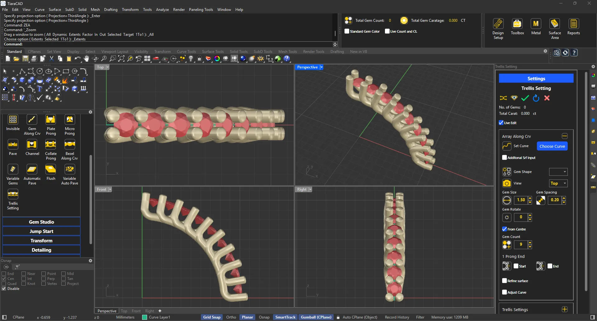597x321 pixels.
Task: Toggle Standard Gem Color checkbox
Action: point(347,31)
